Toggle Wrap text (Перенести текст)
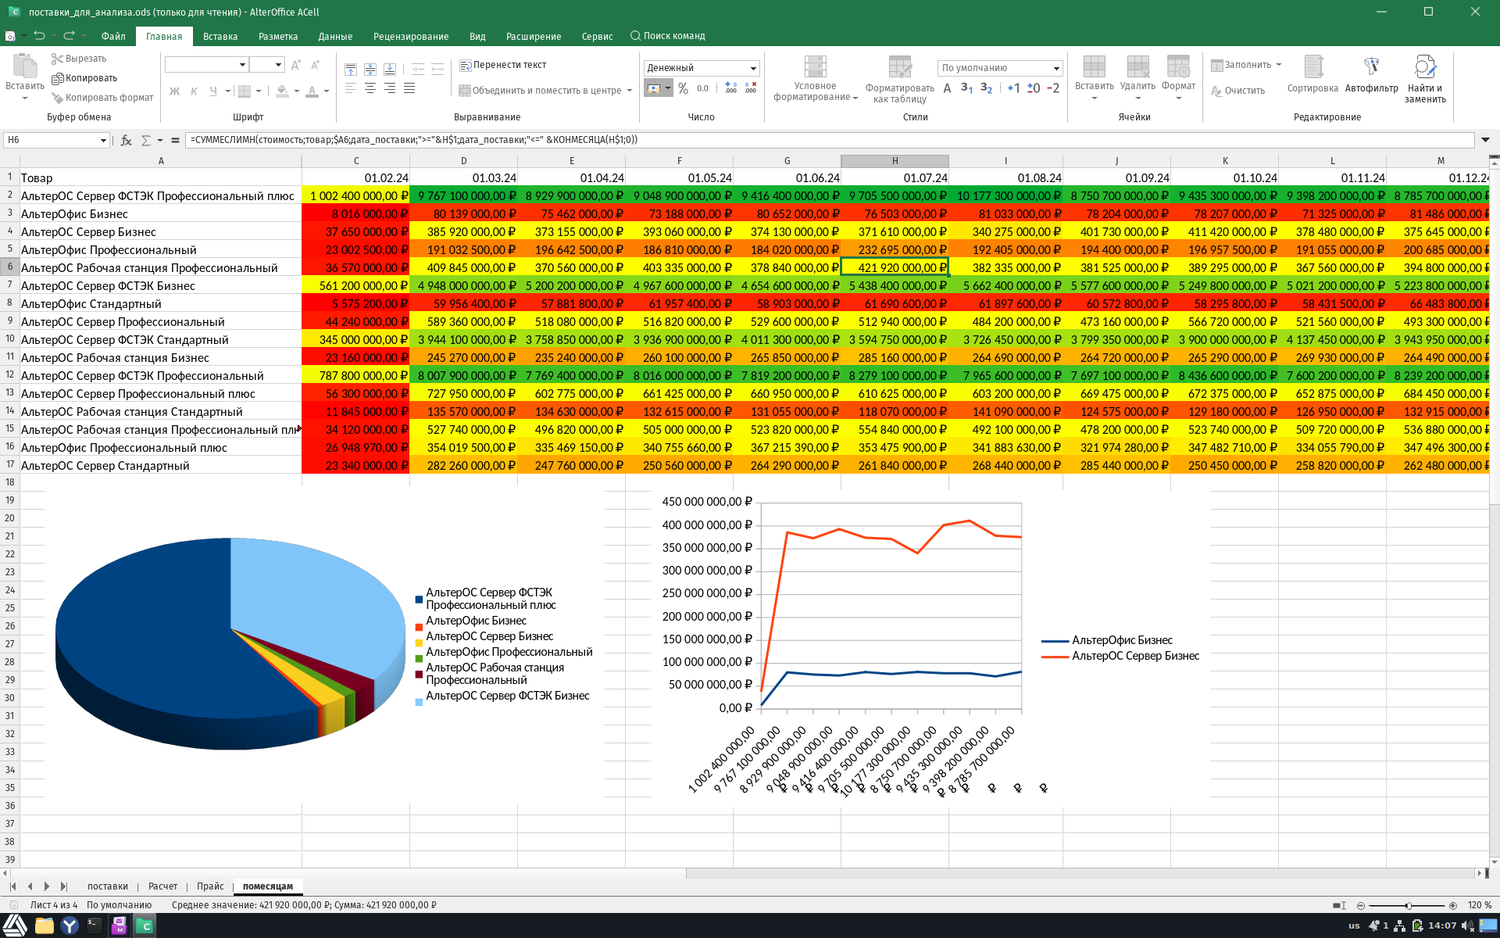The image size is (1500, 938). (503, 65)
